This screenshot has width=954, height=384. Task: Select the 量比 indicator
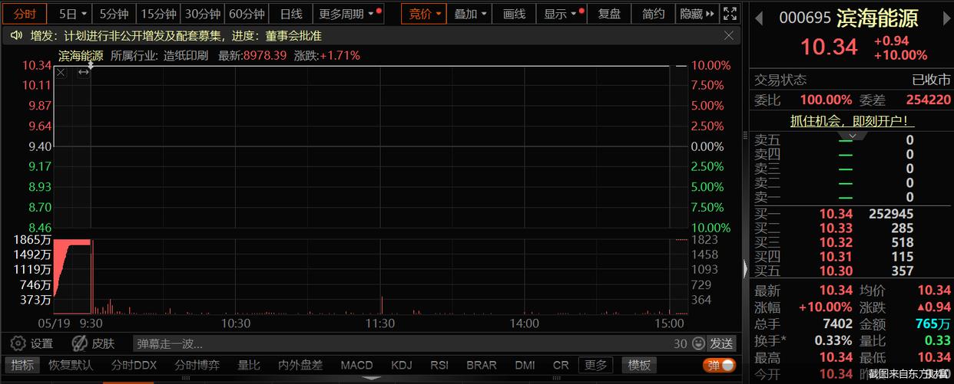(249, 365)
